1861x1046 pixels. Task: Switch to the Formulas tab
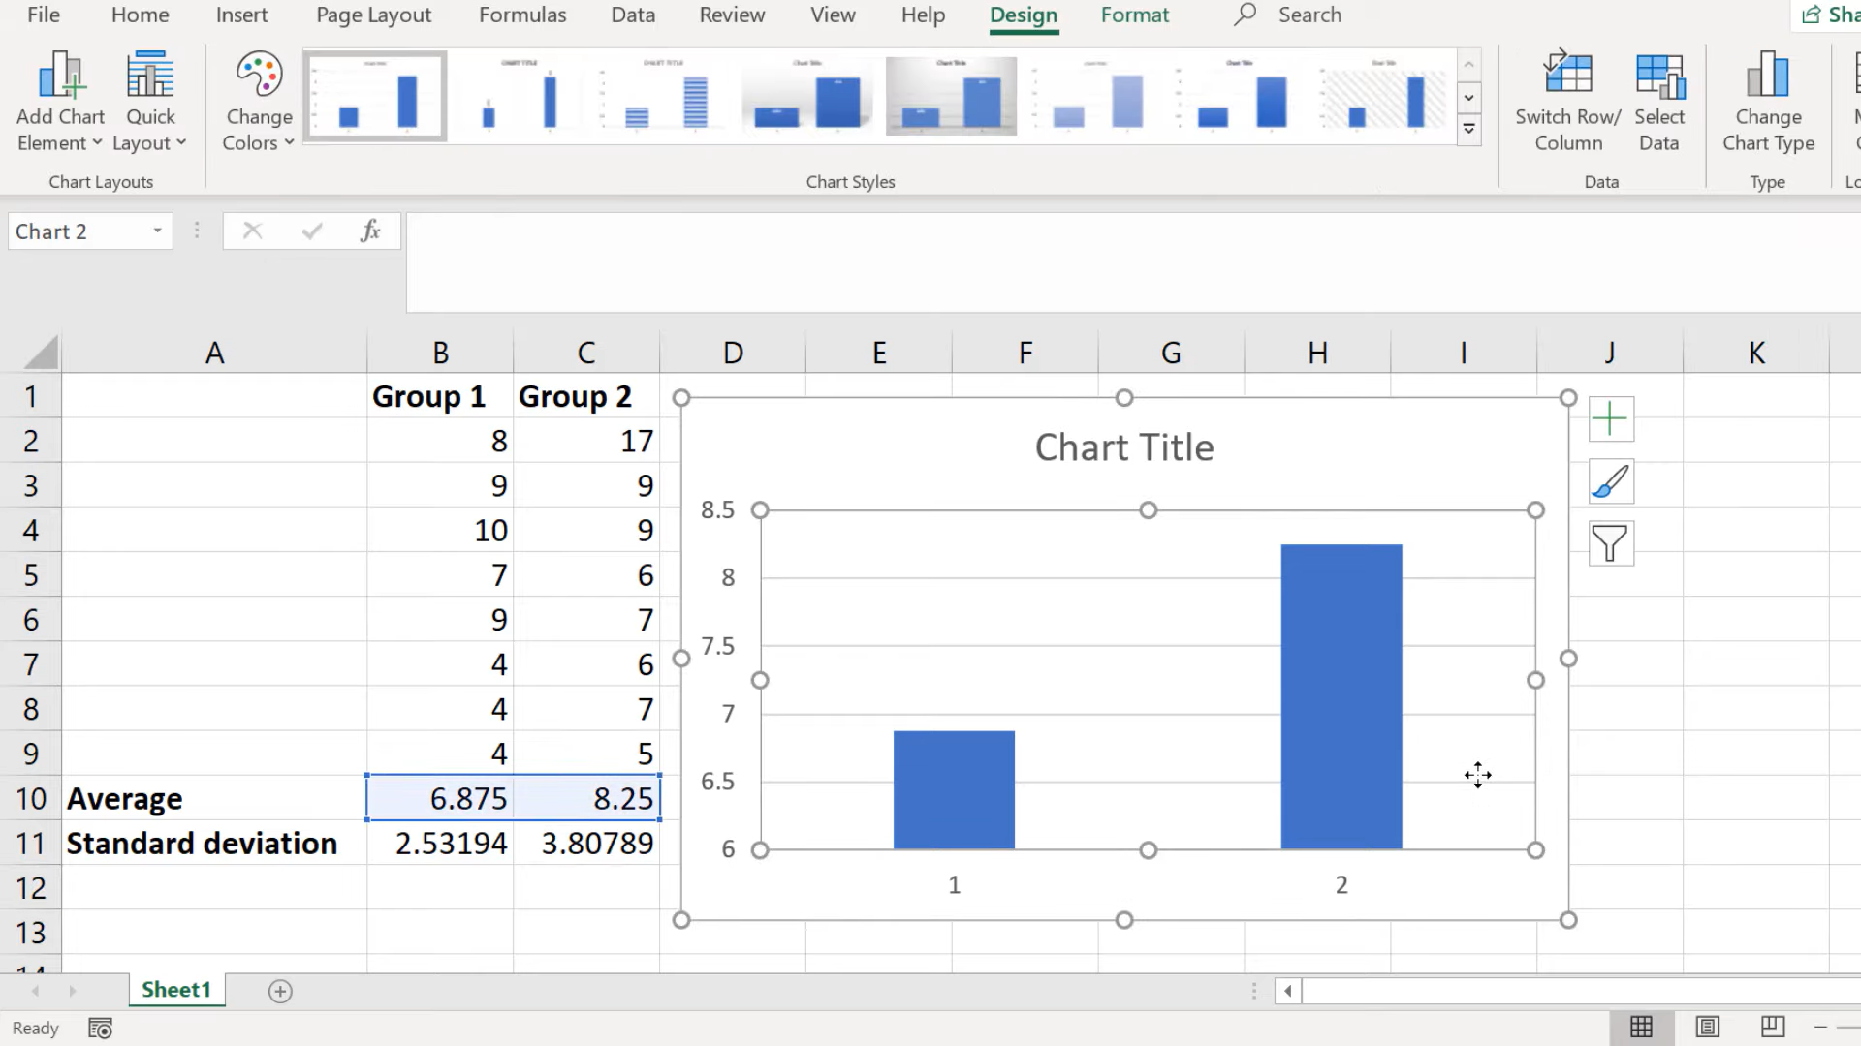pyautogui.click(x=522, y=15)
